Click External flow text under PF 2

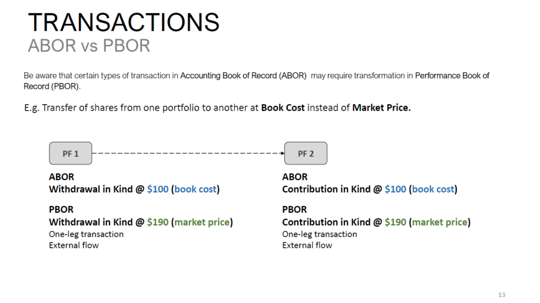(x=307, y=245)
